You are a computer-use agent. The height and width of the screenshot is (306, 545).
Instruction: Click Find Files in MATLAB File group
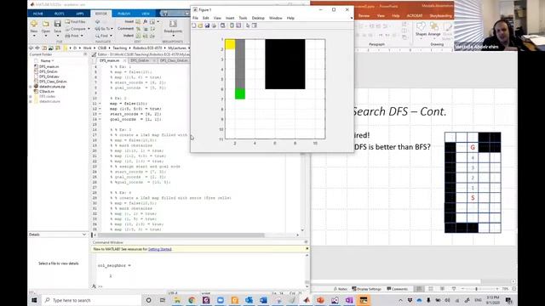pyautogui.click(x=75, y=22)
